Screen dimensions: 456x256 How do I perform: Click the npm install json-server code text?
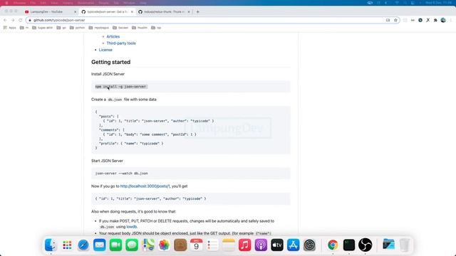[x=120, y=87]
